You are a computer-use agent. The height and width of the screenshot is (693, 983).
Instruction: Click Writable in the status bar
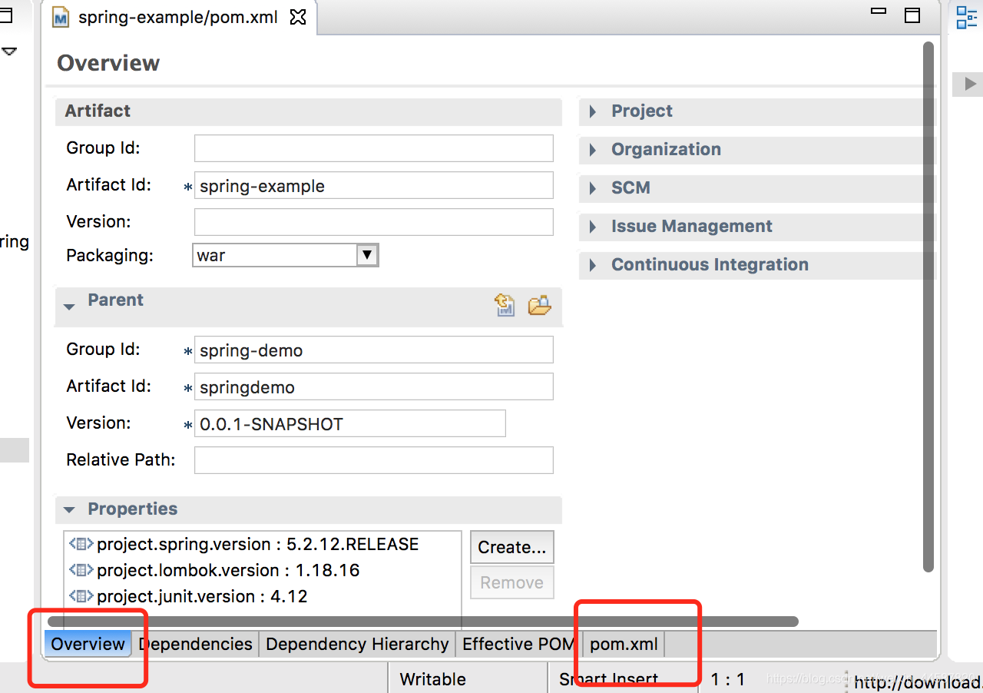pos(433,679)
